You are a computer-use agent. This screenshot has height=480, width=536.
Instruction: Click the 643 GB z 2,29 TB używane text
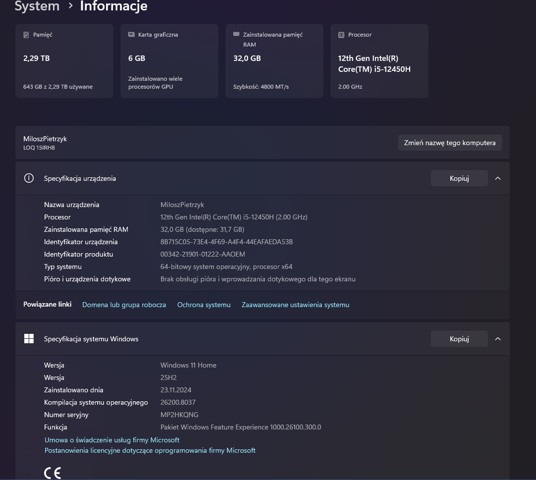click(58, 87)
